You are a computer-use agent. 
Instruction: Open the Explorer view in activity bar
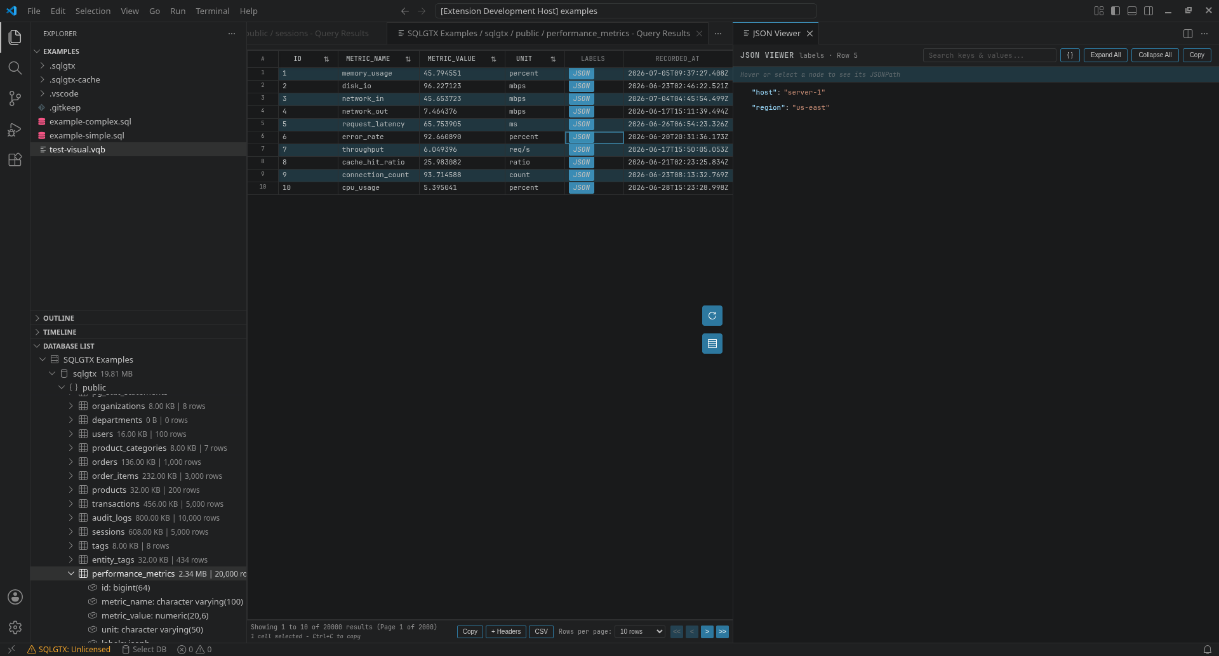(15, 37)
